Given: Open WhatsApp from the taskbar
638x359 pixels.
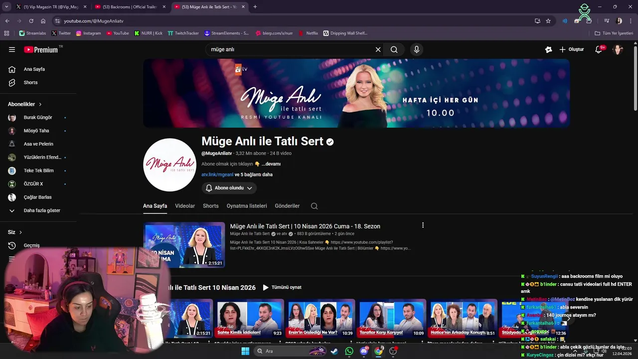Looking at the screenshot, I should click(349, 351).
